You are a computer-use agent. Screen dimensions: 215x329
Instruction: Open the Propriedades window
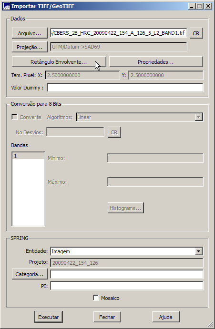156,62
